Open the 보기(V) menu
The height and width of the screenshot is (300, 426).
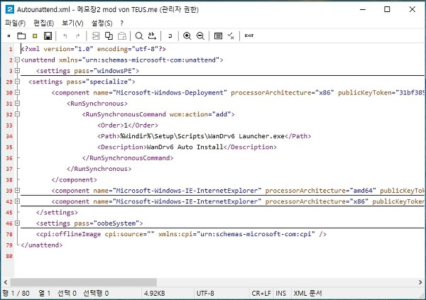pos(72,23)
